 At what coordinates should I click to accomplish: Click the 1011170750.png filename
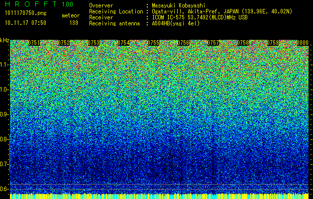coord(26,13)
